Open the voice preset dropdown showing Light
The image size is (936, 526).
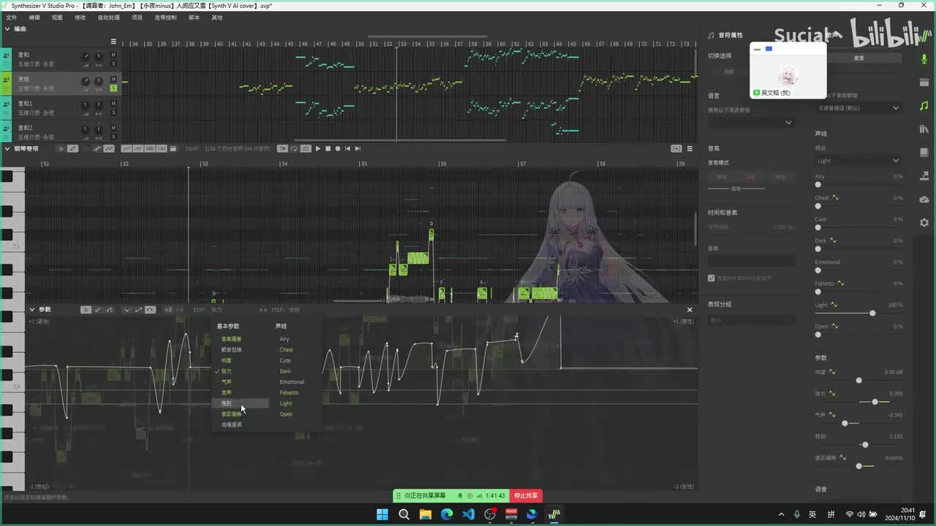858,161
